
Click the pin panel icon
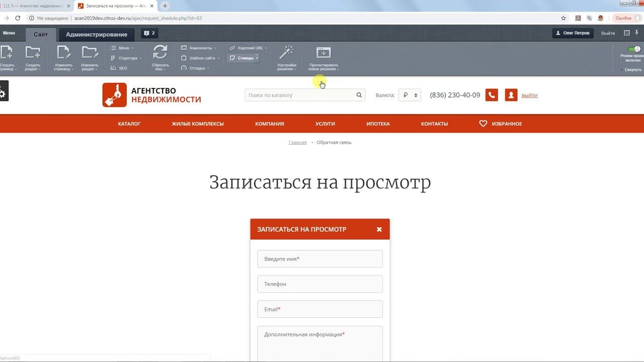click(x=637, y=33)
